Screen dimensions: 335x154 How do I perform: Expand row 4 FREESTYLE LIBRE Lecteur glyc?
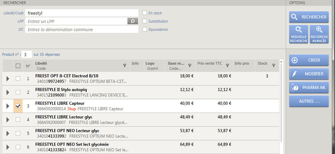click(8, 120)
